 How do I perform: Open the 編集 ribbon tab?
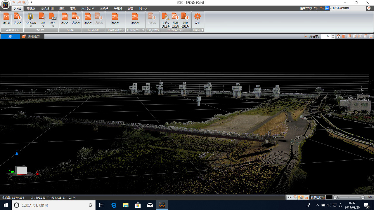(x=62, y=8)
